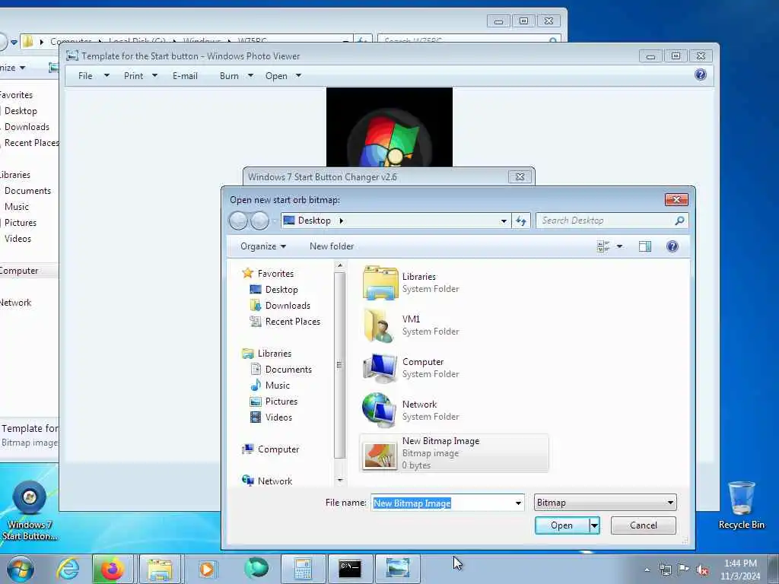Click the Windows Start orb
This screenshot has height=584, width=779.
point(21,569)
